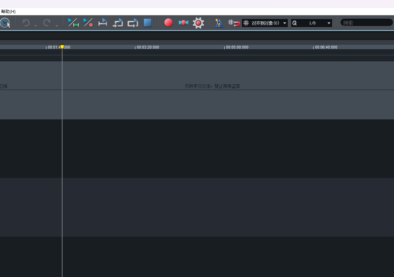Toggle the snap magnet grid icon
Image resolution: width=394 pixels, height=277 pixels.
234,23
